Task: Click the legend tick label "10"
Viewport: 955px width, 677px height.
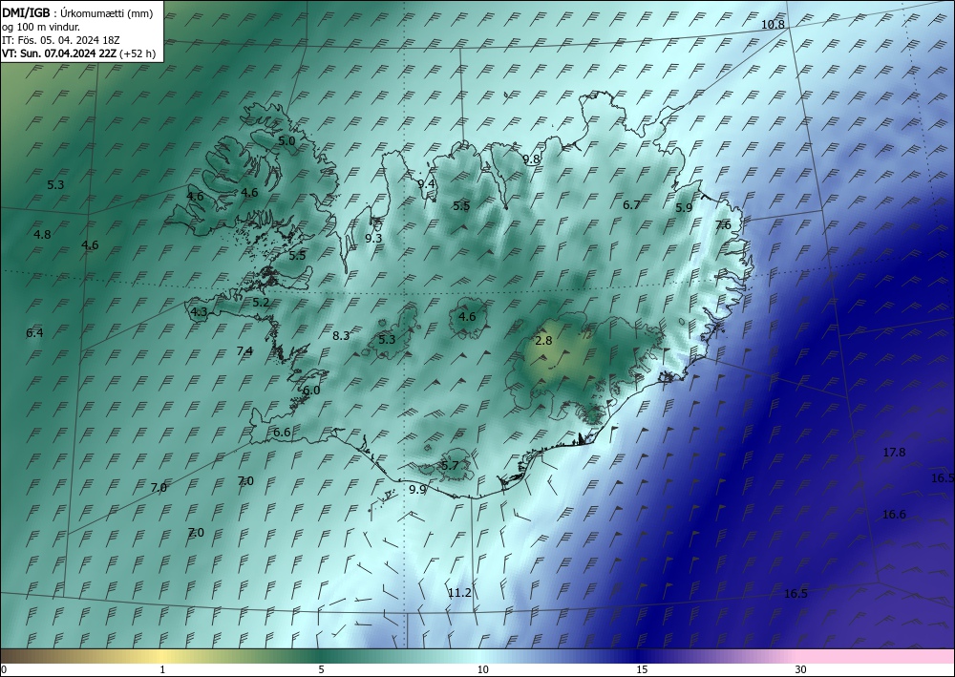Action: pos(483,669)
